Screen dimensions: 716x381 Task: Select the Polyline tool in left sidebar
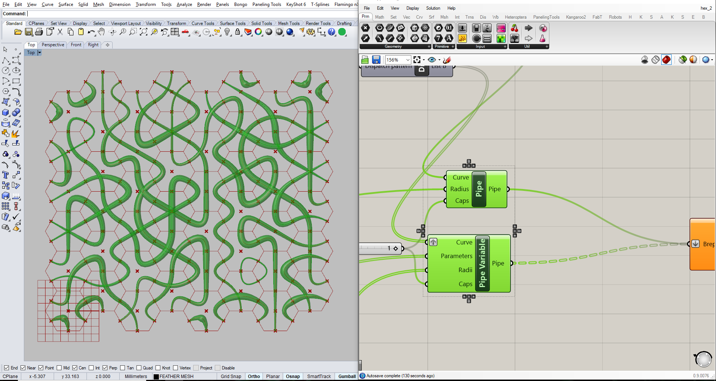pos(6,60)
